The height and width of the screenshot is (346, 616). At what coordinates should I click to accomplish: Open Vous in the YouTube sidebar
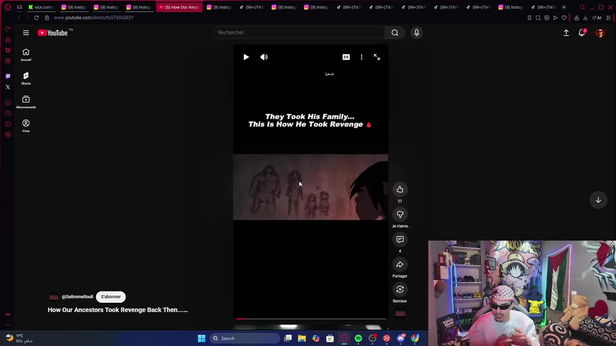coord(26,126)
